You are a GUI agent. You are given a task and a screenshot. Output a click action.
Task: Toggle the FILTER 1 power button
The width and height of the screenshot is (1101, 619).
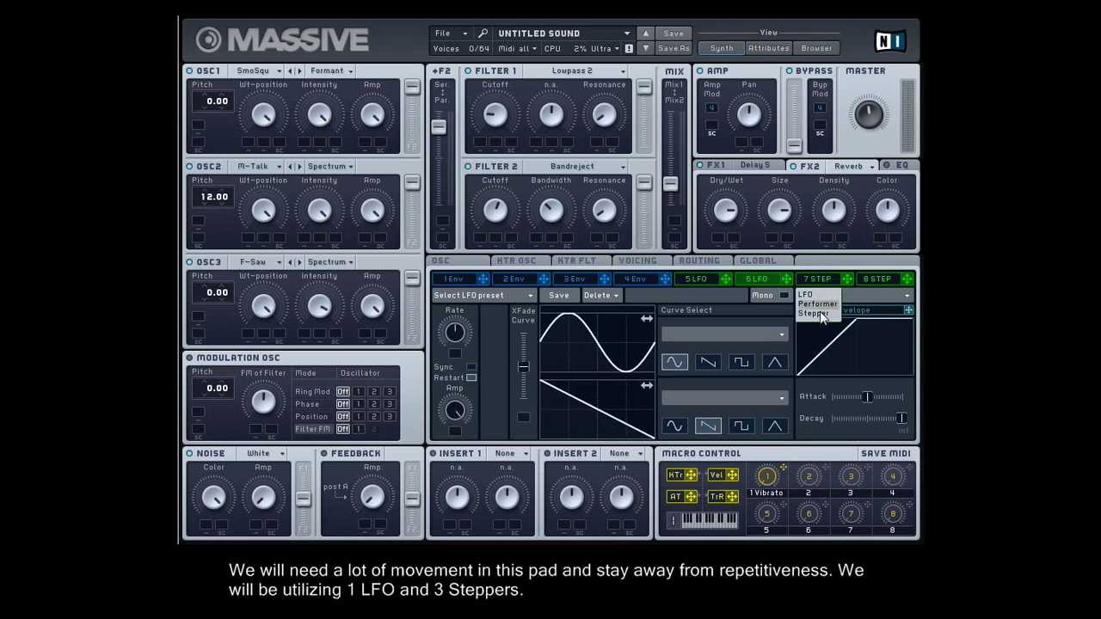pyautogui.click(x=468, y=71)
